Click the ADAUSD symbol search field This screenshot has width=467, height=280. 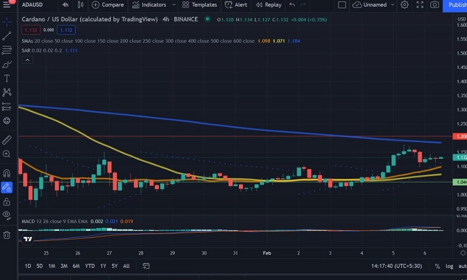click(x=34, y=5)
